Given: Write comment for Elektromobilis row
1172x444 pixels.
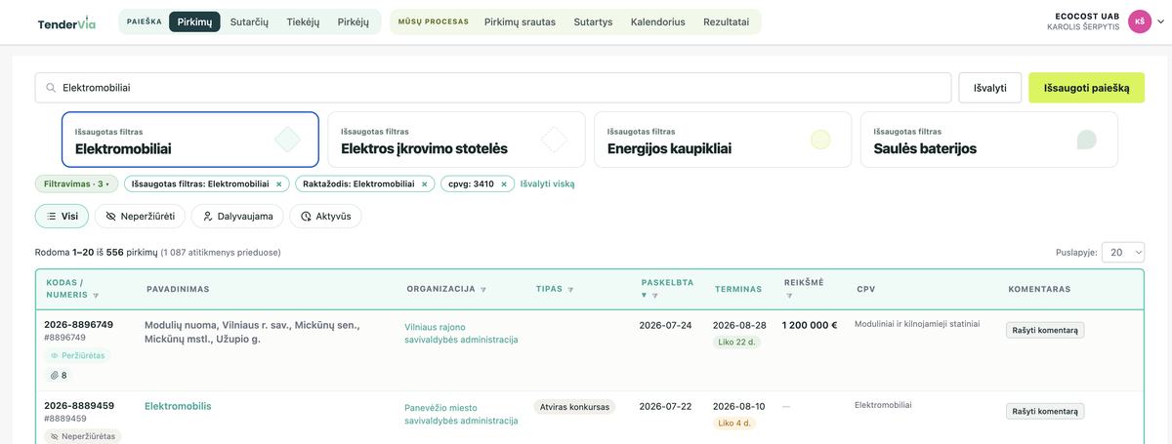Looking at the screenshot, I should [1045, 411].
